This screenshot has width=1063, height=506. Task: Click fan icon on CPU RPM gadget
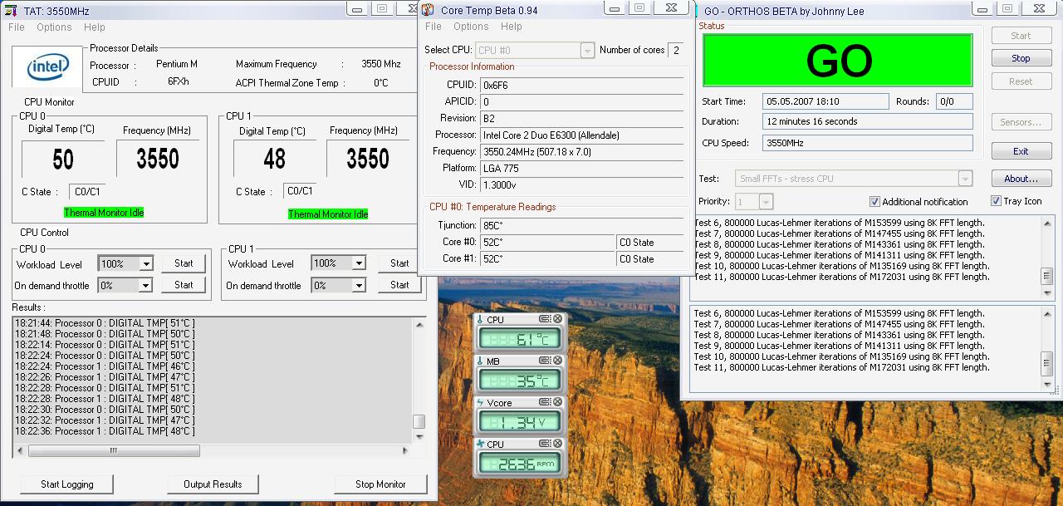point(480,445)
